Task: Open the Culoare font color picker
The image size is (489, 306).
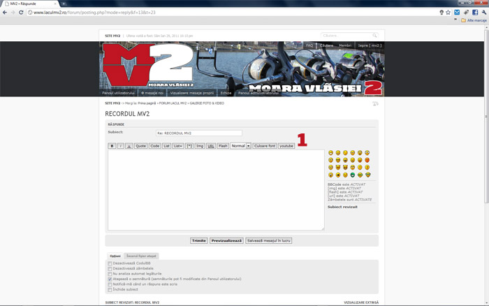Action: [264, 146]
